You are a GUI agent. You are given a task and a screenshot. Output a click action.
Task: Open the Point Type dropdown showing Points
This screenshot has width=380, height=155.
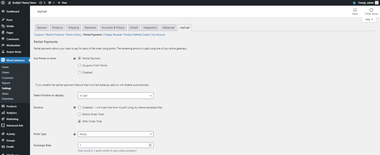(x=116, y=134)
